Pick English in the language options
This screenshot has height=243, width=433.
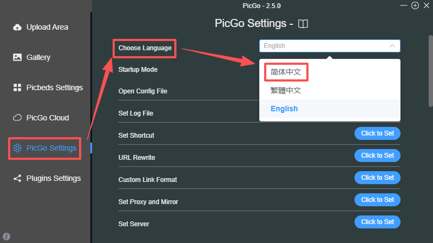click(284, 109)
